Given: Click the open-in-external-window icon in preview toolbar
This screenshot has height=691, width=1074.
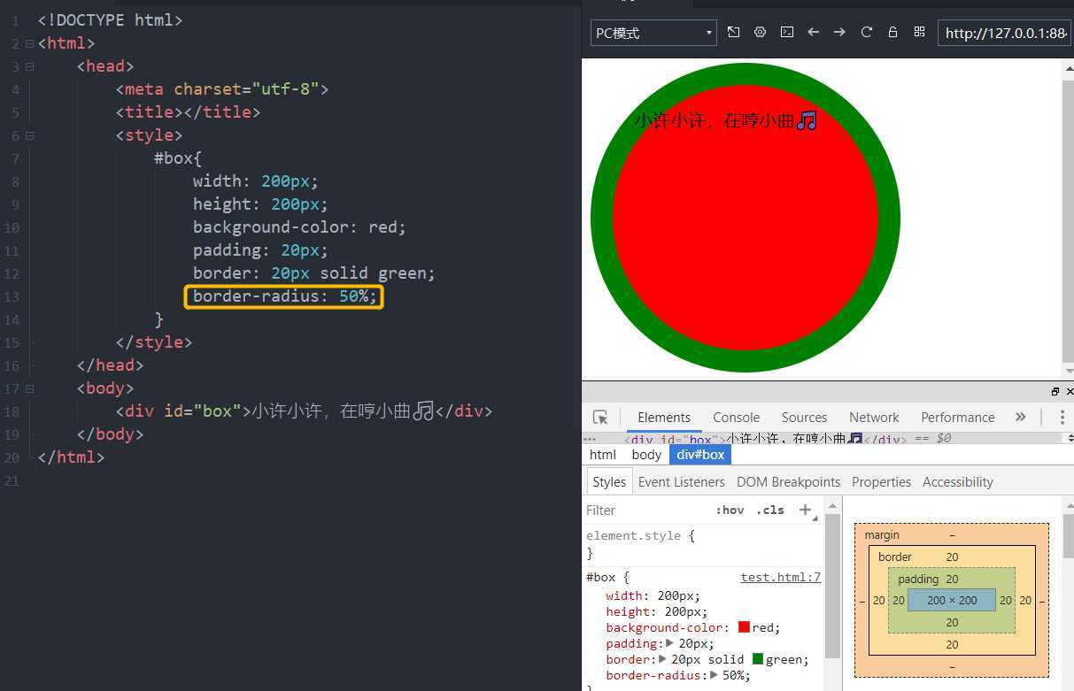Looking at the screenshot, I should click(x=733, y=33).
